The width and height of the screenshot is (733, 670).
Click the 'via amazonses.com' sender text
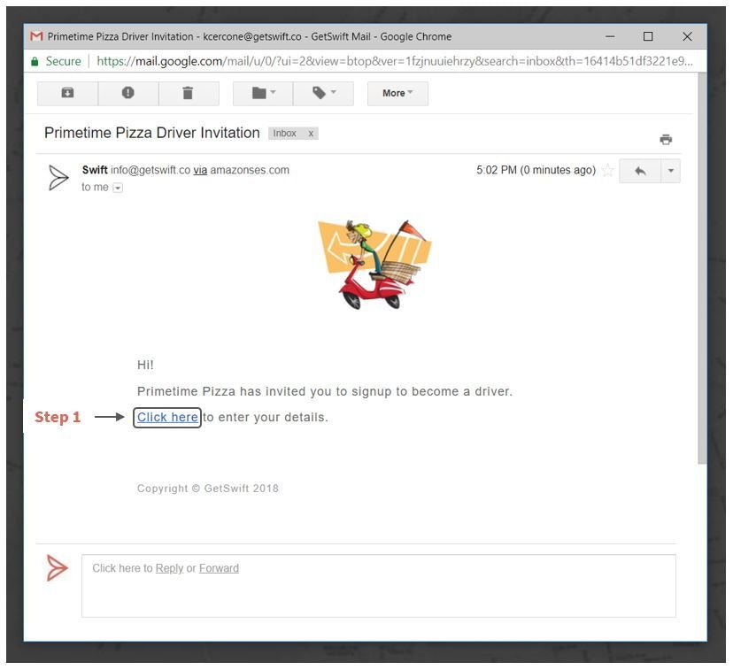coord(241,170)
